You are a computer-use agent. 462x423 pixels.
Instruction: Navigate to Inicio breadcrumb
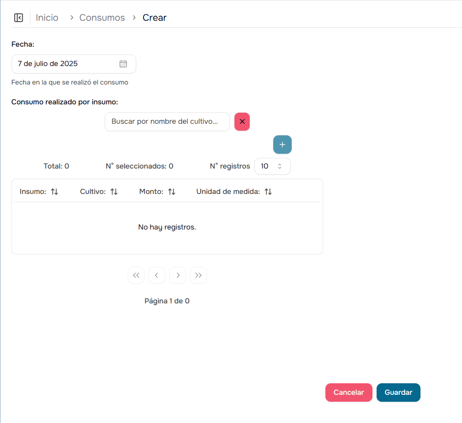click(x=47, y=18)
